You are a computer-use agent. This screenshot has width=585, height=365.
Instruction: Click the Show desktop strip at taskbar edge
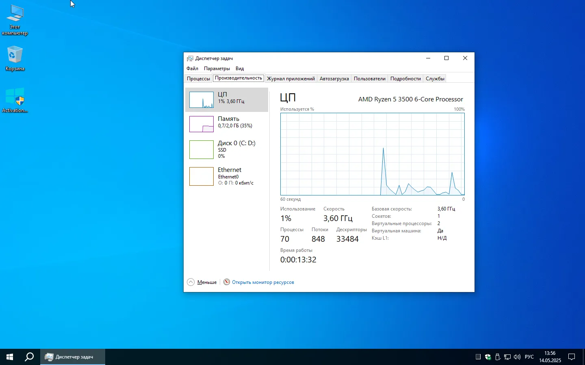point(584,357)
